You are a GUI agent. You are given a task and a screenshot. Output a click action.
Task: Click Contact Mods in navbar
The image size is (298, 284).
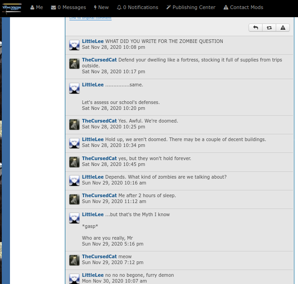[244, 7]
